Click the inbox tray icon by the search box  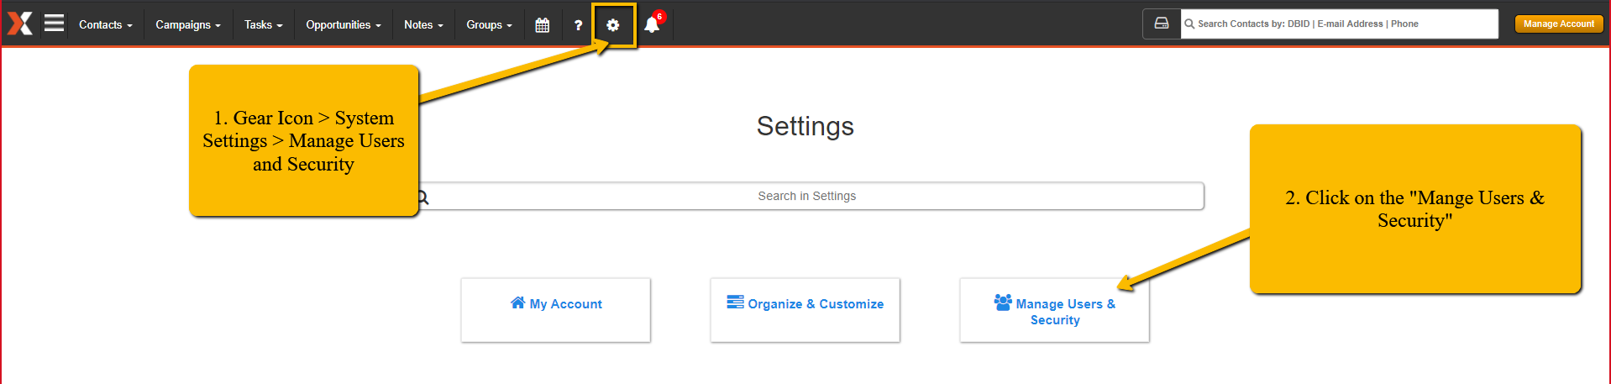pyautogui.click(x=1162, y=24)
